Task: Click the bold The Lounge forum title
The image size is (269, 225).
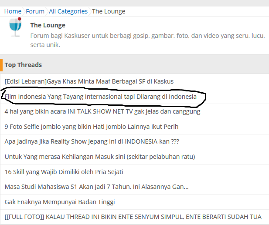Action: coord(48,25)
